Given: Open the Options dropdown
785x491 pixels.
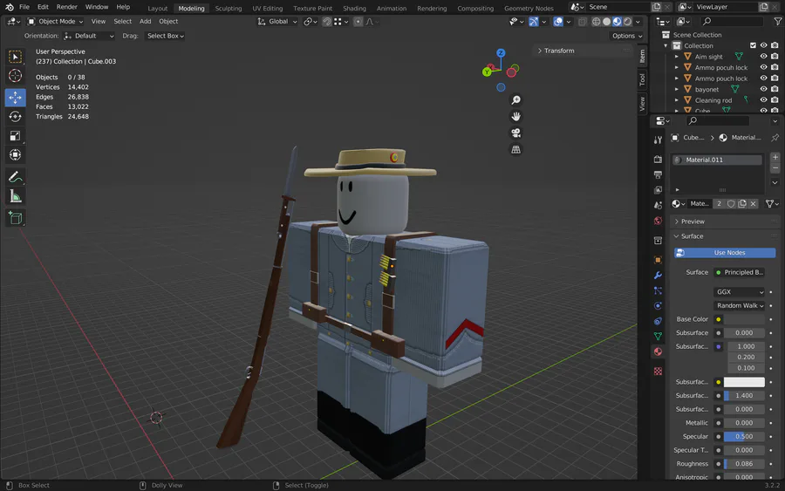Looking at the screenshot, I should tap(627, 36).
